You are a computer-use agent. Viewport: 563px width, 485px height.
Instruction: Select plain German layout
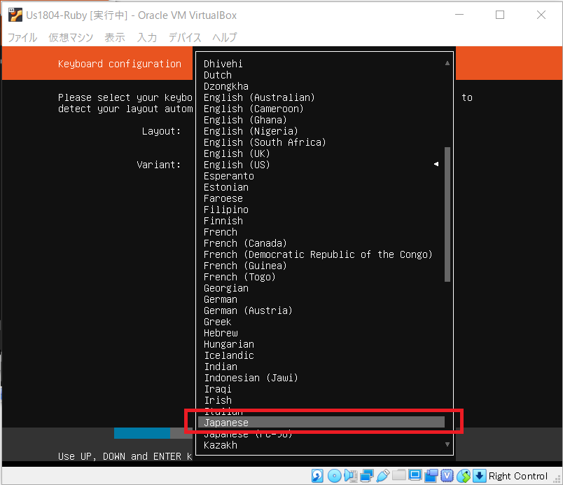[221, 299]
